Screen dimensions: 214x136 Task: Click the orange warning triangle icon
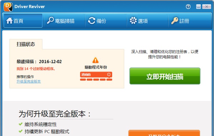pyautogui.click(x=95, y=60)
